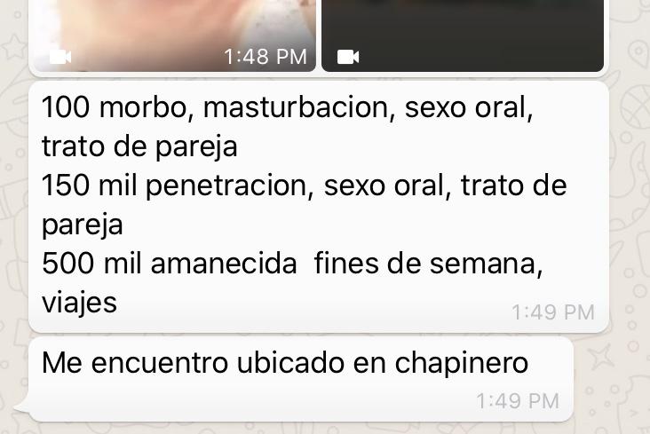Screen dimensions: 650x434
Task: Click the word "pareja" on the fourth line
Action: point(82,225)
